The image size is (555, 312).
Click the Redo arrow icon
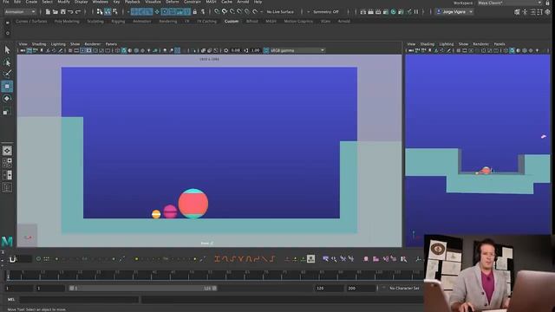click(78, 11)
